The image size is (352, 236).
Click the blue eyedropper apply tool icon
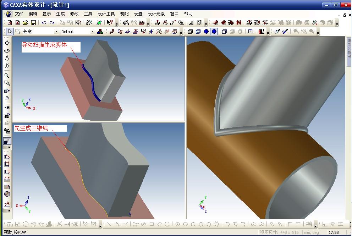coord(285,32)
